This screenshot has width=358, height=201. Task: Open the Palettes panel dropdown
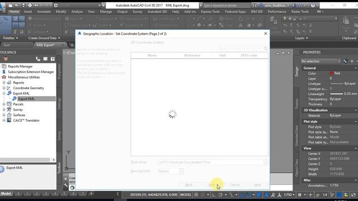coord(11,38)
